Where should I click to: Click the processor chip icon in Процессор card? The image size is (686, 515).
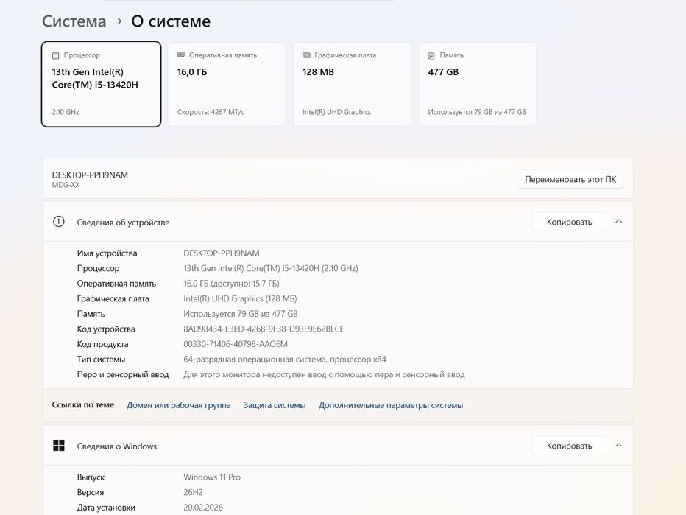click(55, 55)
